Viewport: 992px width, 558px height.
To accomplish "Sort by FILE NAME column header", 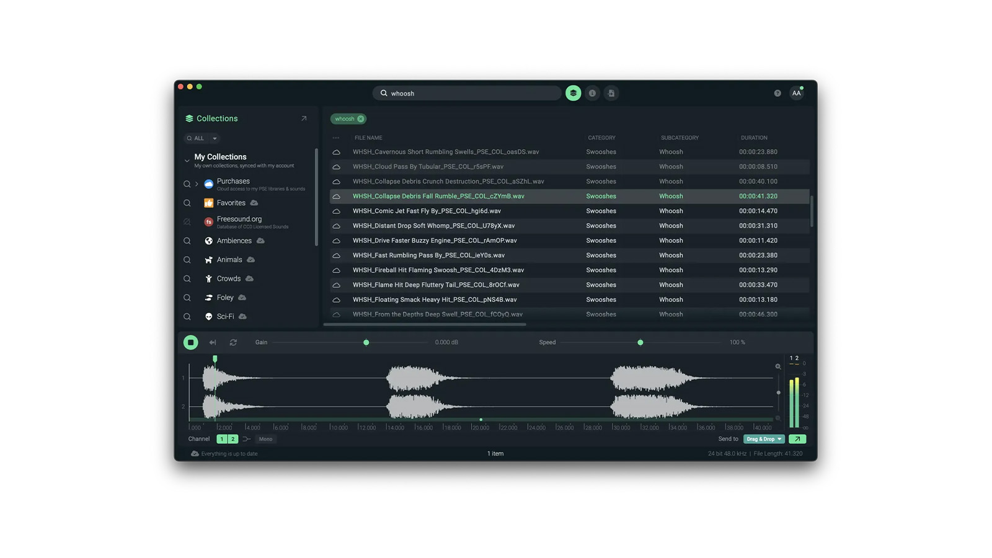I will pos(368,138).
